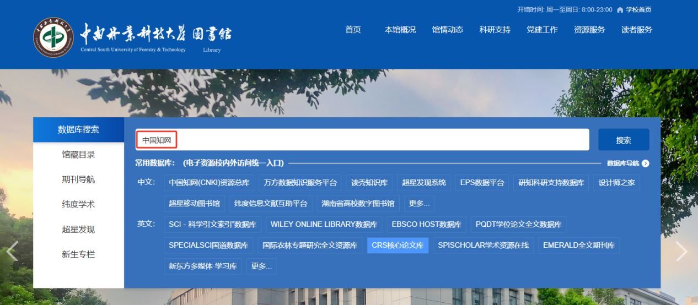The height and width of the screenshot is (305, 698).
Task: Open the 资源服务 navigation menu
Action: [x=589, y=30]
